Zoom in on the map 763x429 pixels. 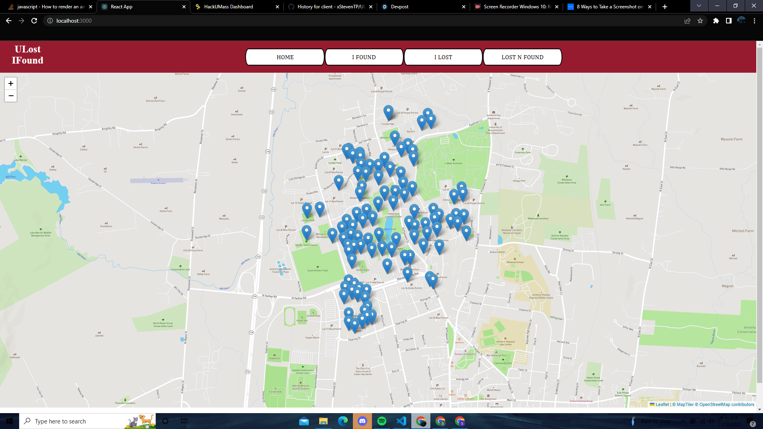pyautogui.click(x=11, y=83)
